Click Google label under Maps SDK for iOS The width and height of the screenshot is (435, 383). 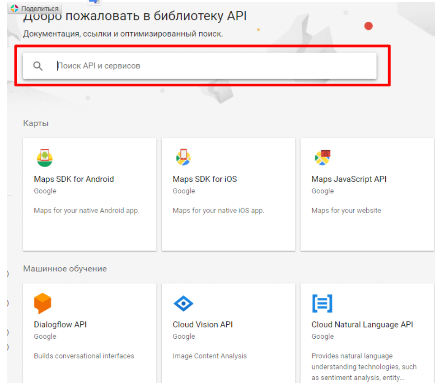tap(184, 191)
